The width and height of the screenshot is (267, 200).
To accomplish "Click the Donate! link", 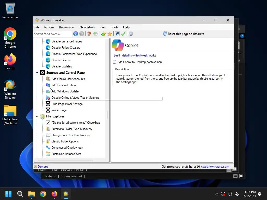I will point(43,167).
